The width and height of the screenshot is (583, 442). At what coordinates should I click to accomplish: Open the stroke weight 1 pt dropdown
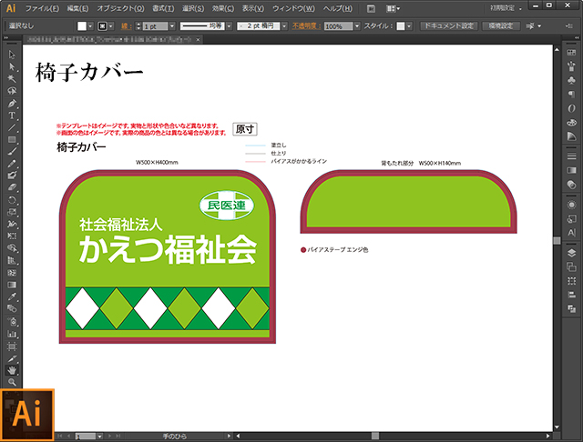tap(172, 26)
